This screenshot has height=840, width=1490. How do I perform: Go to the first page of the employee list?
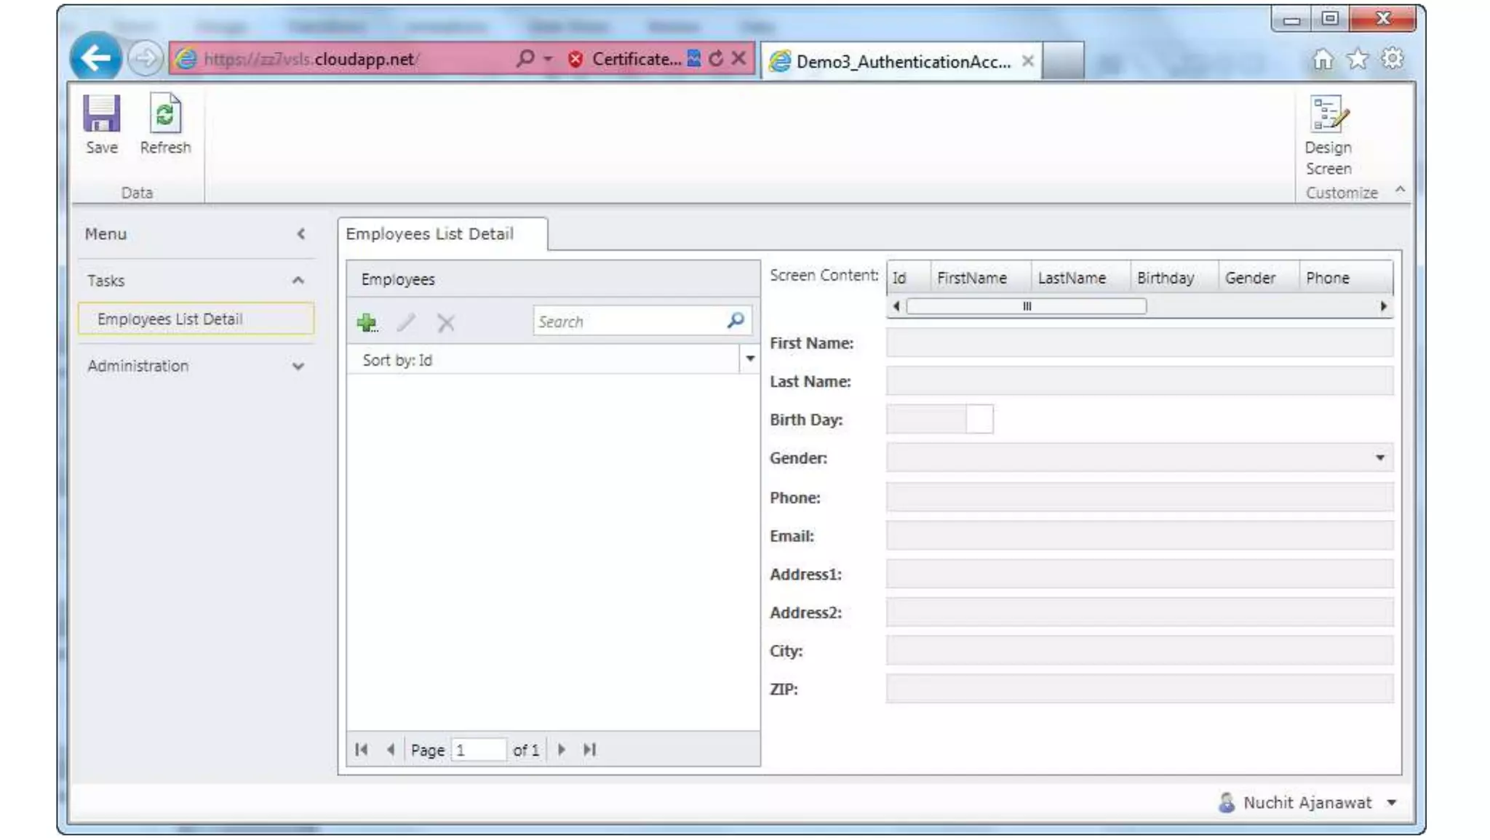pos(362,750)
